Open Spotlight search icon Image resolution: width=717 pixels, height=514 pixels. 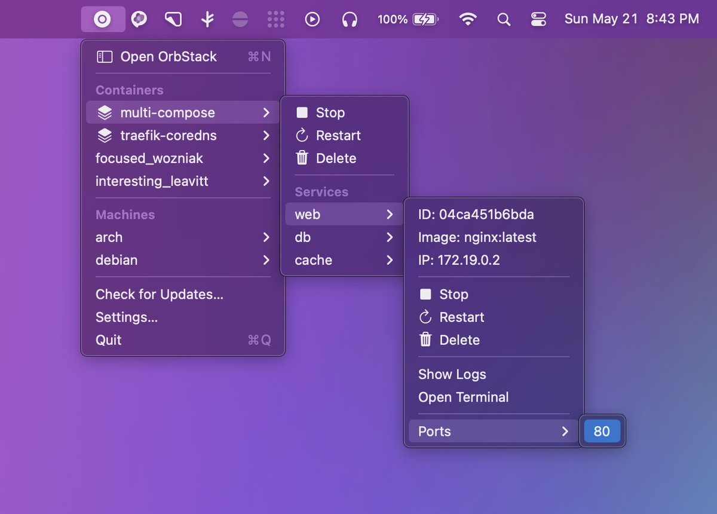(x=504, y=19)
